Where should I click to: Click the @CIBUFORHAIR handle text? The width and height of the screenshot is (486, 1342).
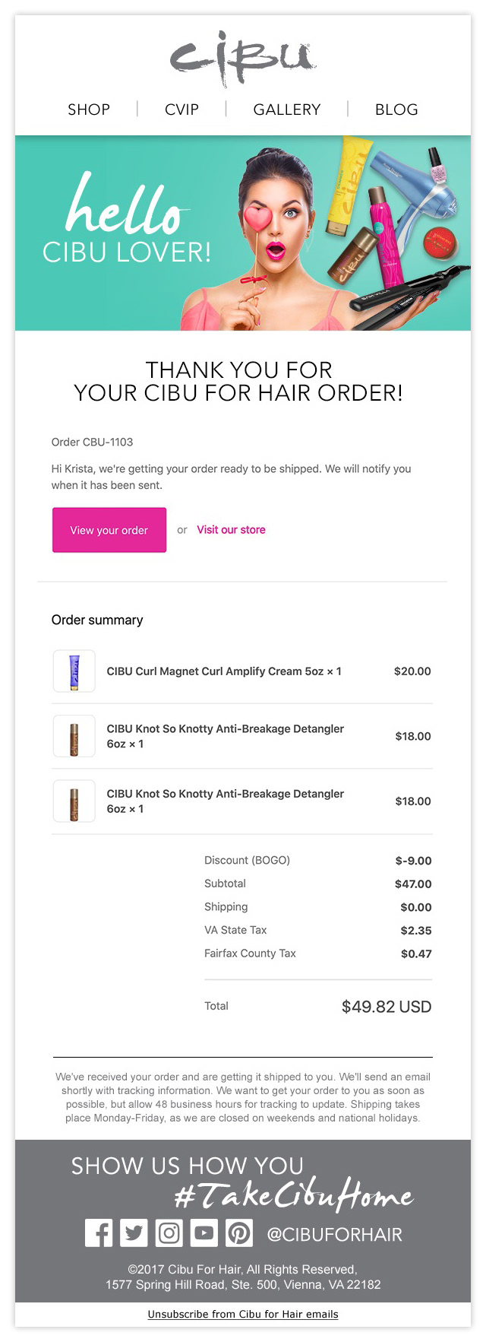click(x=335, y=1234)
